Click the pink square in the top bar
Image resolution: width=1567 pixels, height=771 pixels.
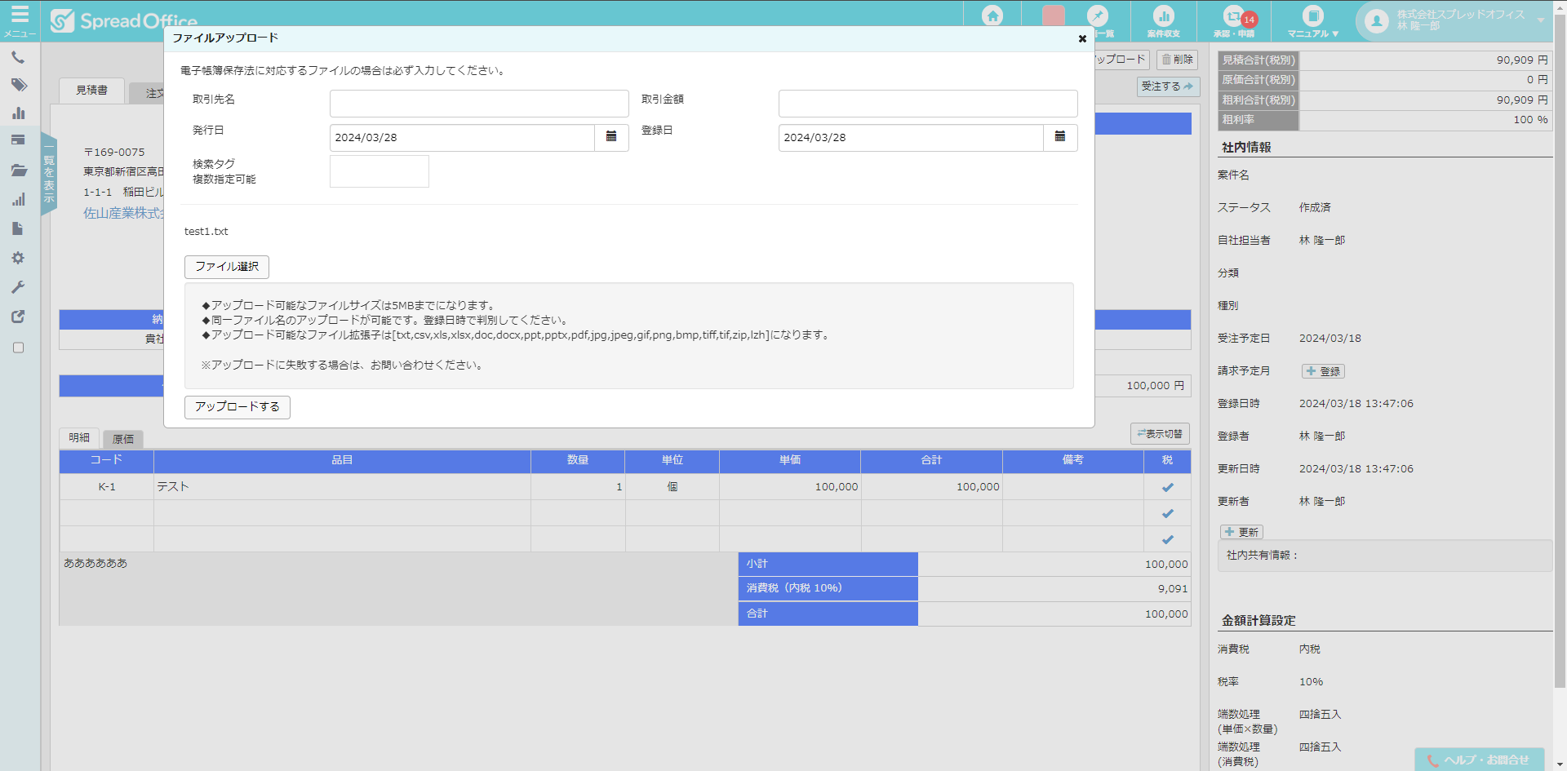[1054, 16]
